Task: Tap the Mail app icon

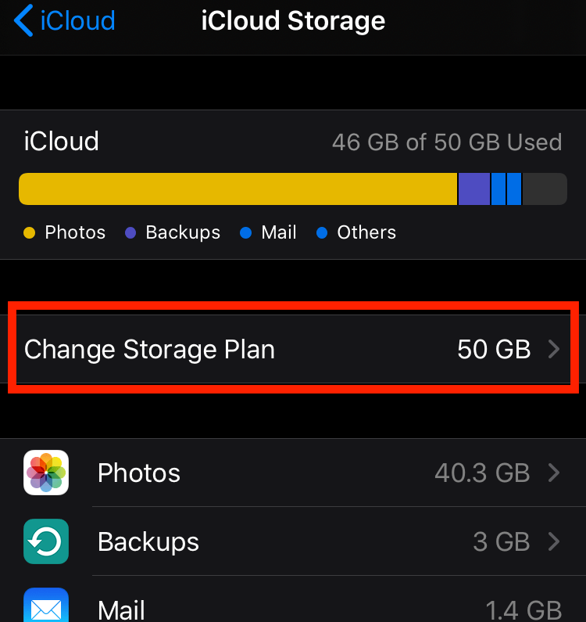Action: pos(46,606)
